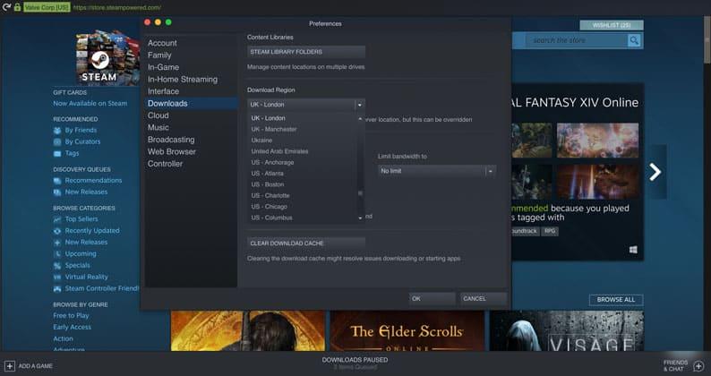This screenshot has width=711, height=376.
Task: Click the browser reload icon
Action: [6, 7]
